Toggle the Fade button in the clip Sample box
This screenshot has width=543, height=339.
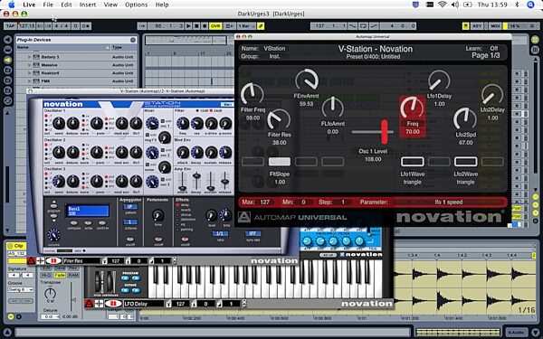[60, 275]
